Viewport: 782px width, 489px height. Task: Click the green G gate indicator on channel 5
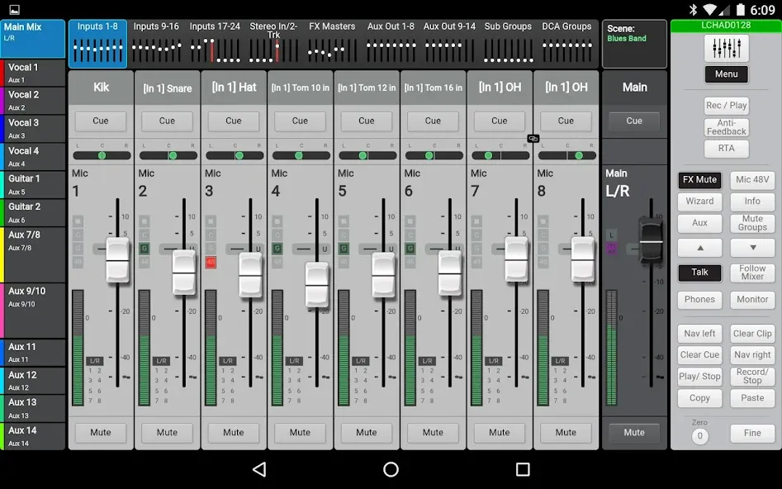[344, 248]
